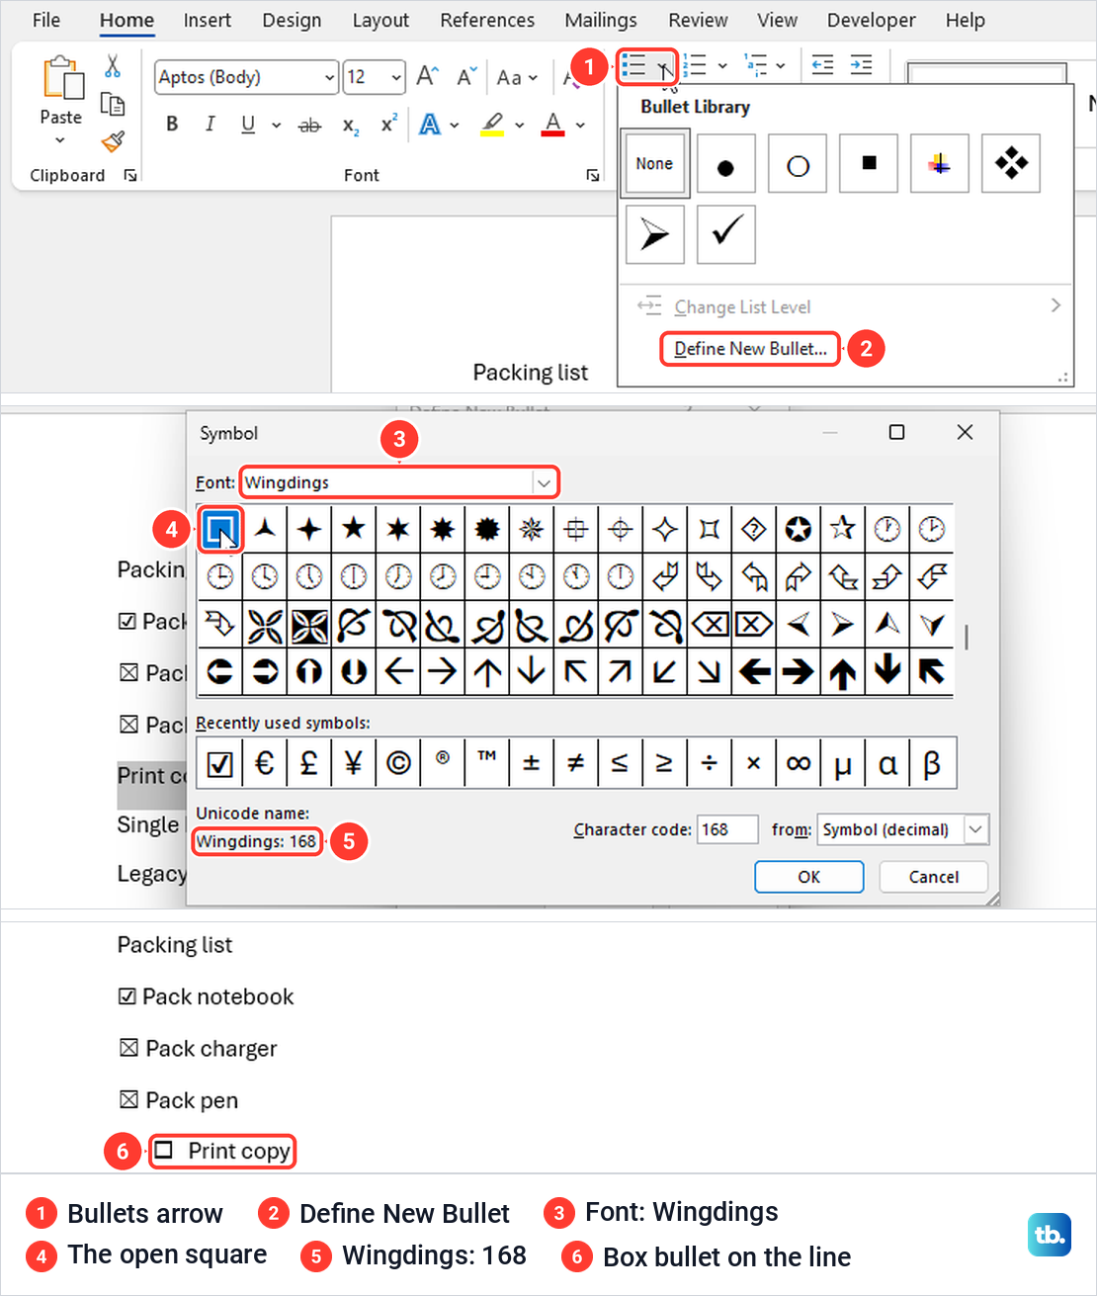Choose the arrowhead bullet

pyautogui.click(x=654, y=234)
